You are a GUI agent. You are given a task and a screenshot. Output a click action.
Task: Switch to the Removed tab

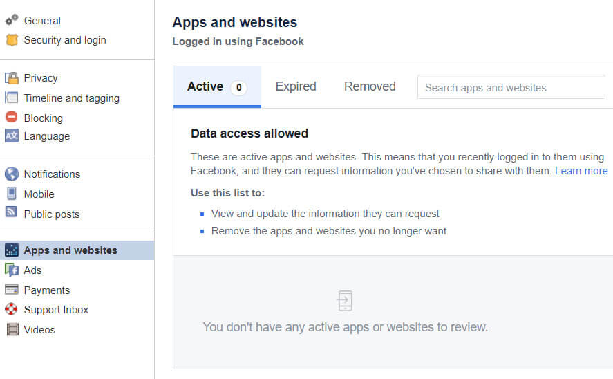coord(370,86)
